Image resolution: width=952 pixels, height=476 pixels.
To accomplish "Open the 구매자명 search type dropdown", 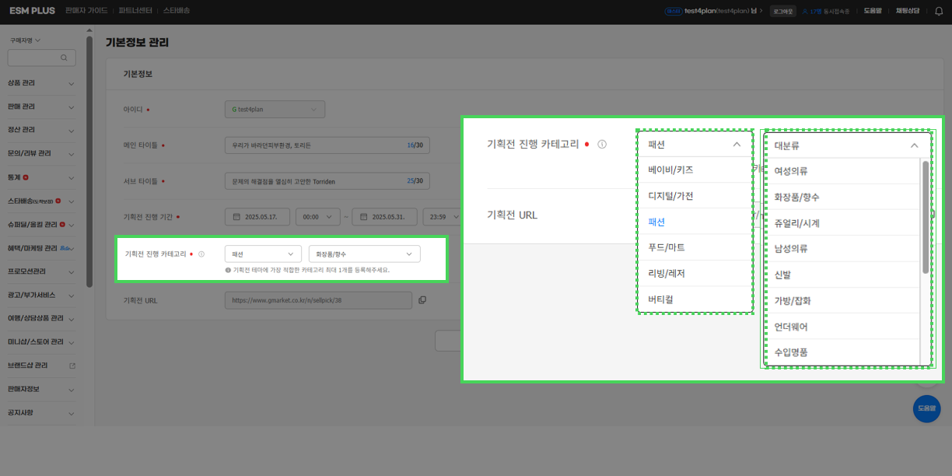I will click(x=25, y=40).
